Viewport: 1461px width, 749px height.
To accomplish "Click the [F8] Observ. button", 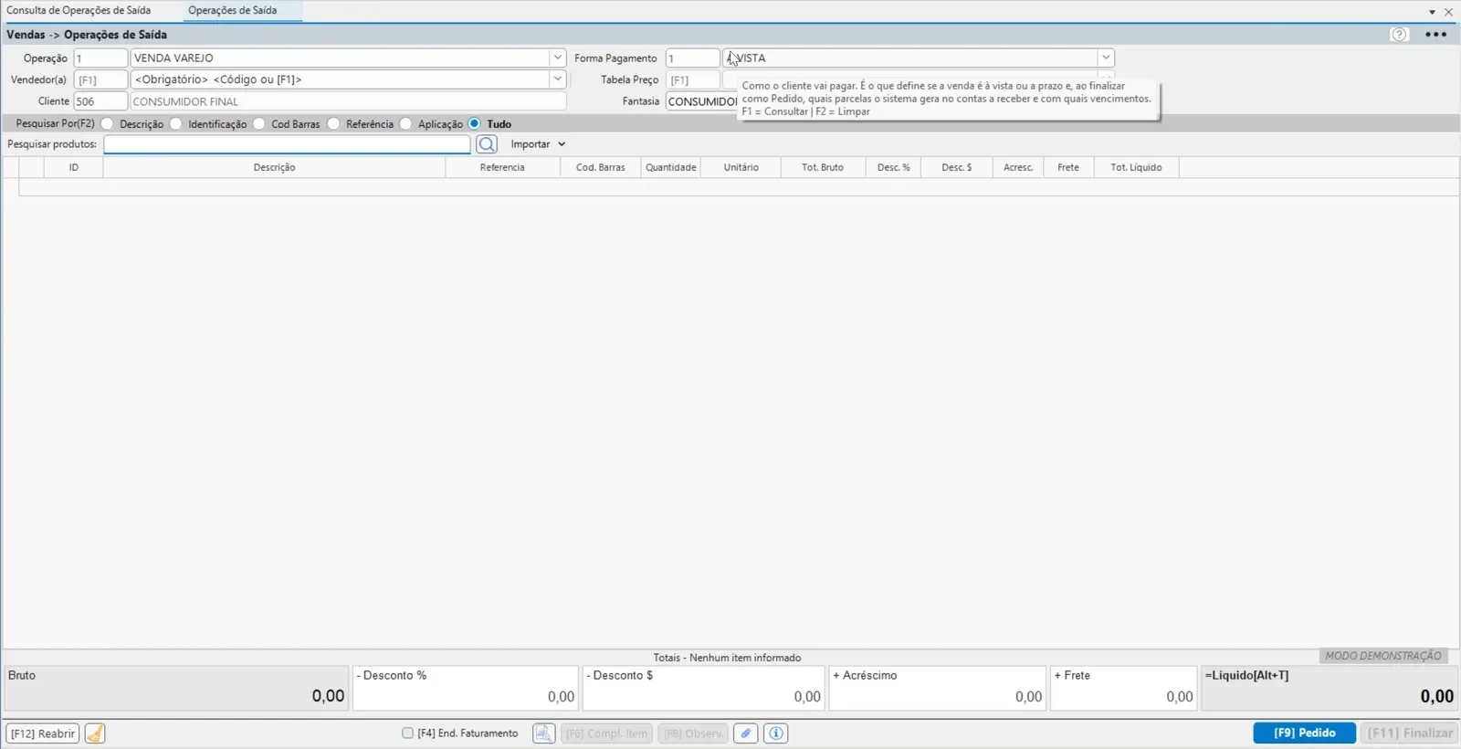I will (693, 733).
